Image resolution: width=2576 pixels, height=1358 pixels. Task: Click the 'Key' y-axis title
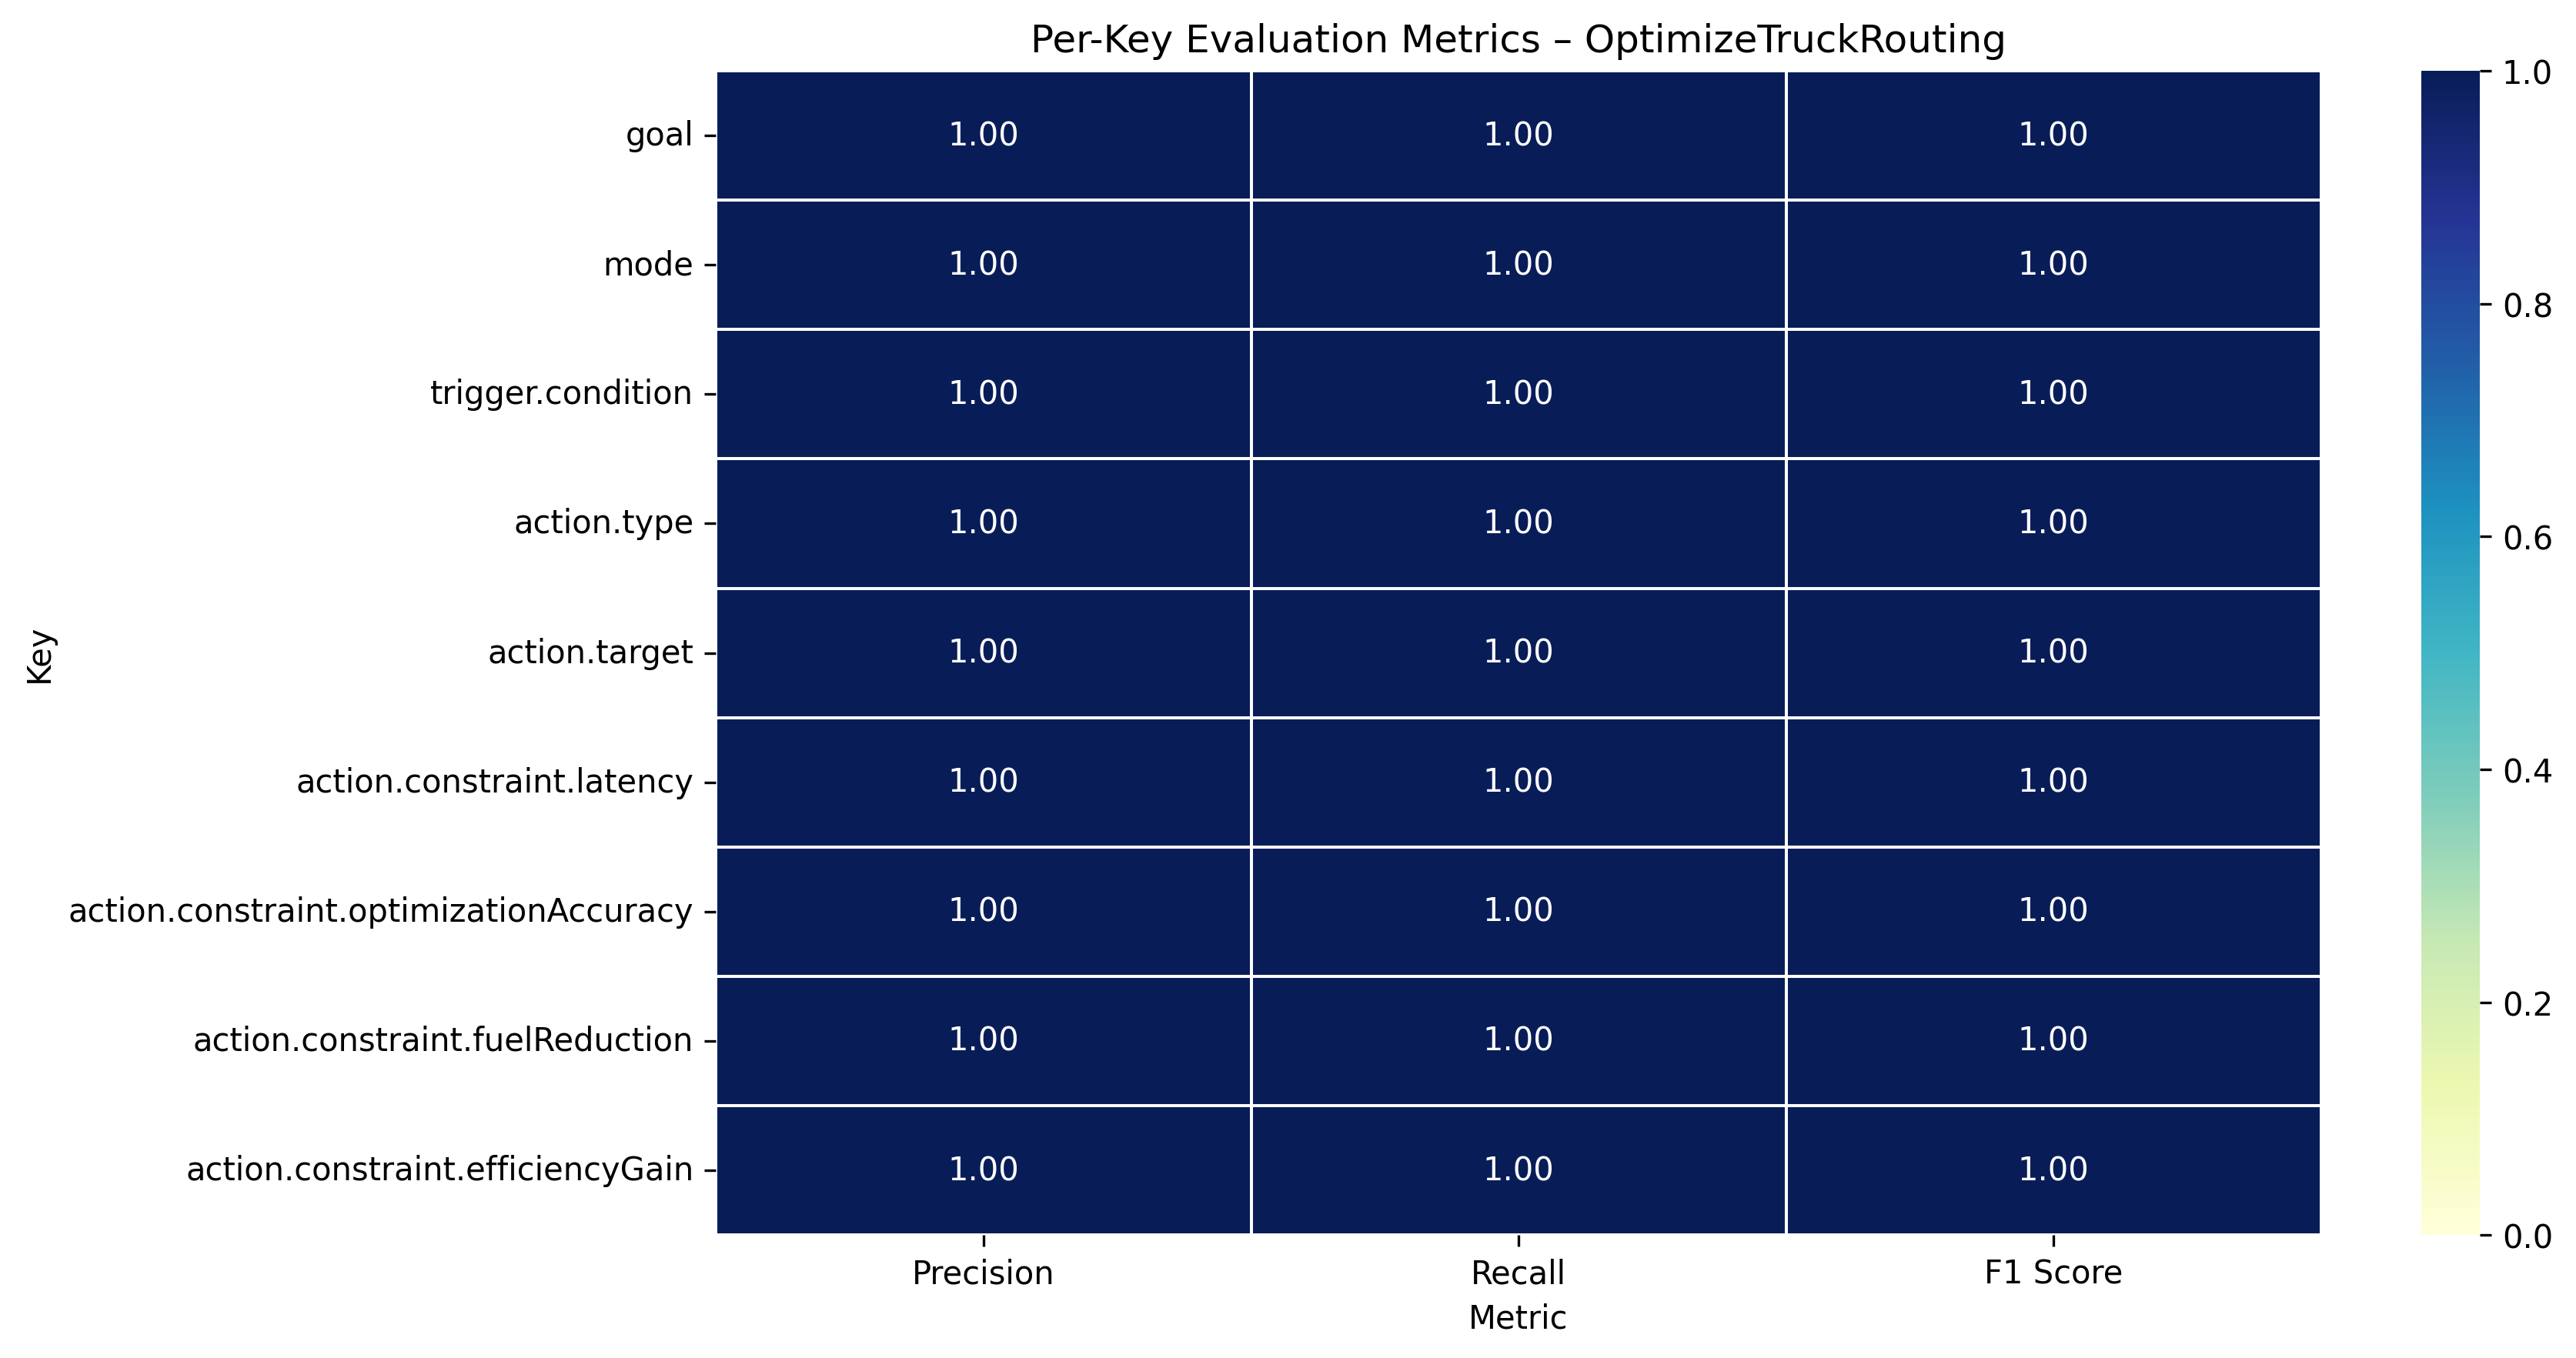tap(40, 656)
